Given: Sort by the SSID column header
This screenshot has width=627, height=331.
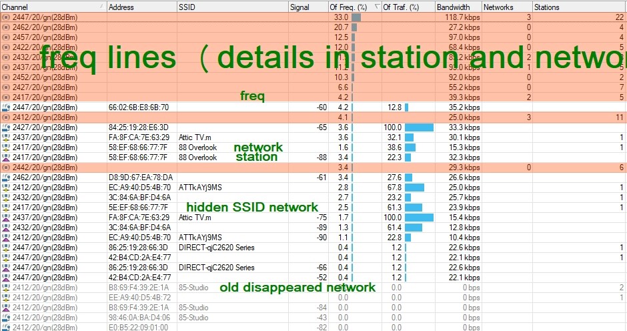Looking at the screenshot, I should [232, 7].
